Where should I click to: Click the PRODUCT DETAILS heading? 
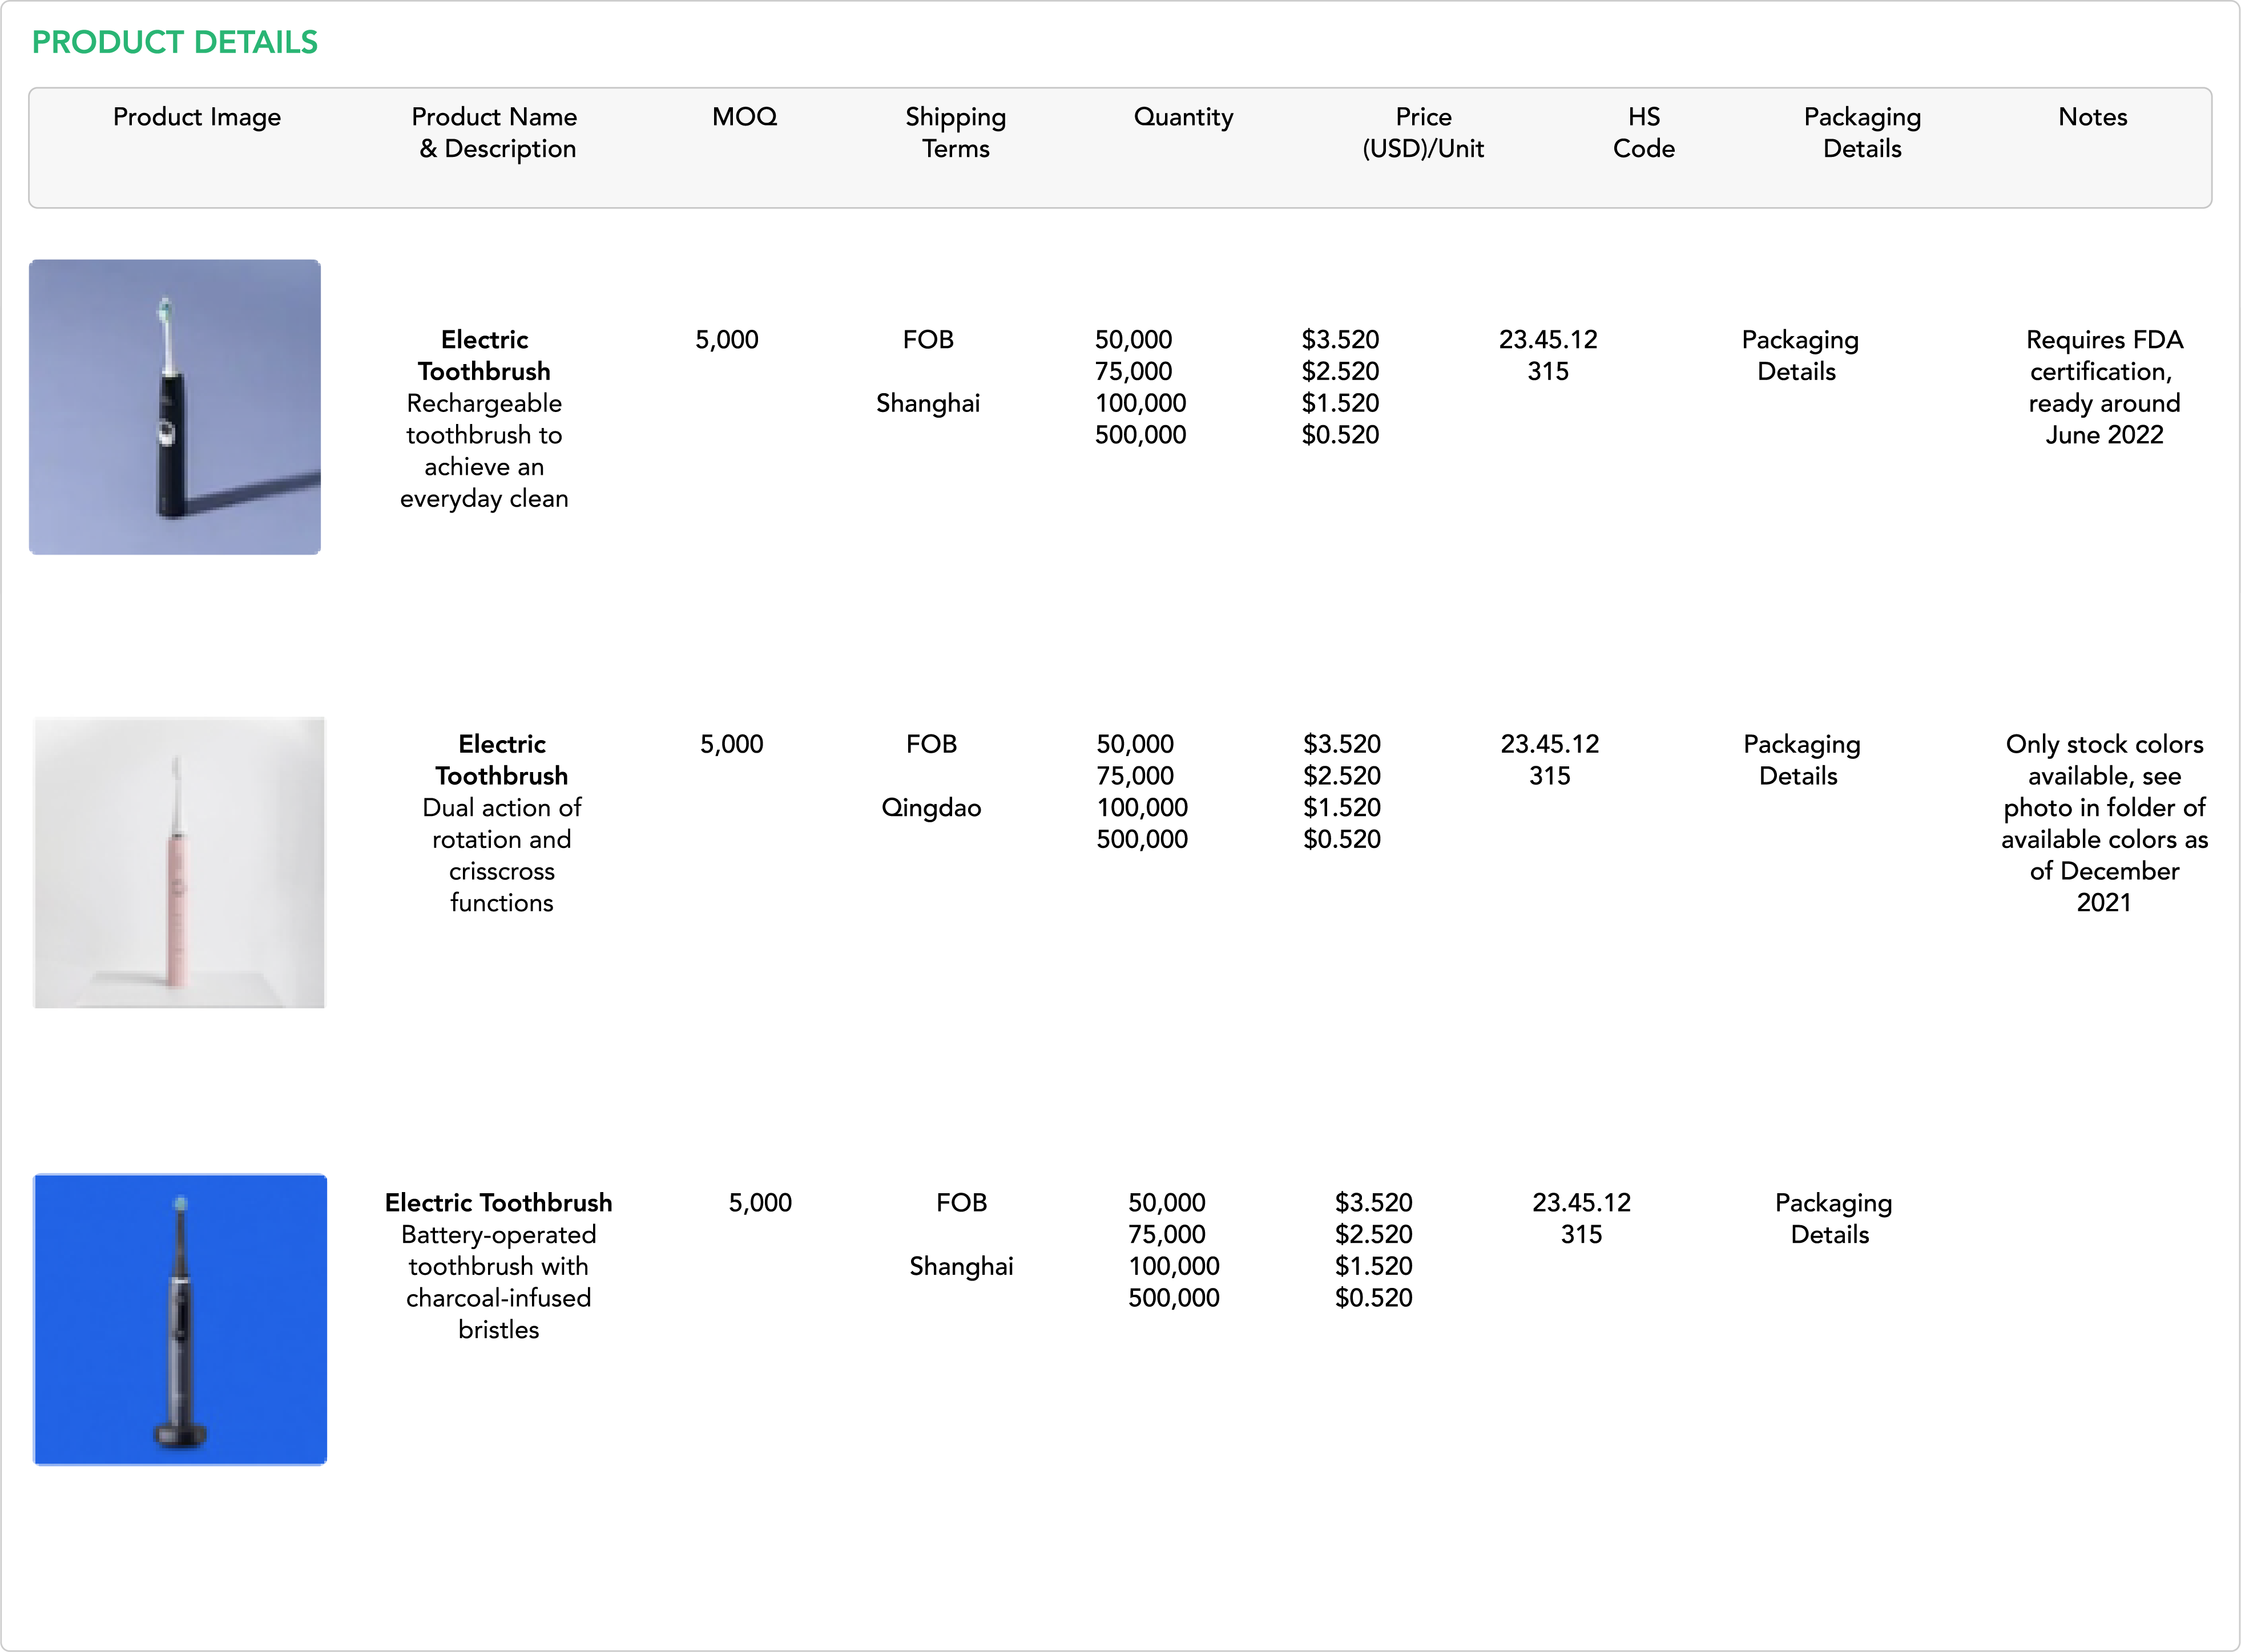[175, 42]
